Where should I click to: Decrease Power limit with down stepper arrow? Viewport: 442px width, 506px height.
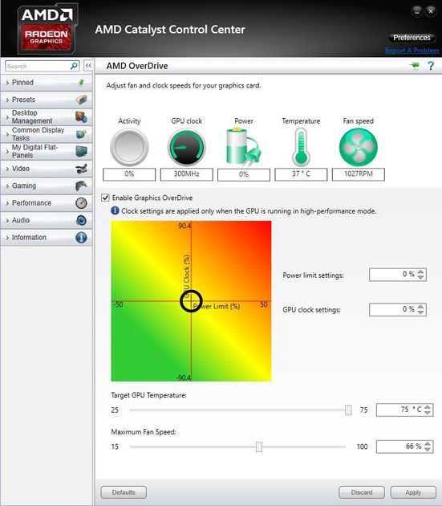tap(420, 278)
